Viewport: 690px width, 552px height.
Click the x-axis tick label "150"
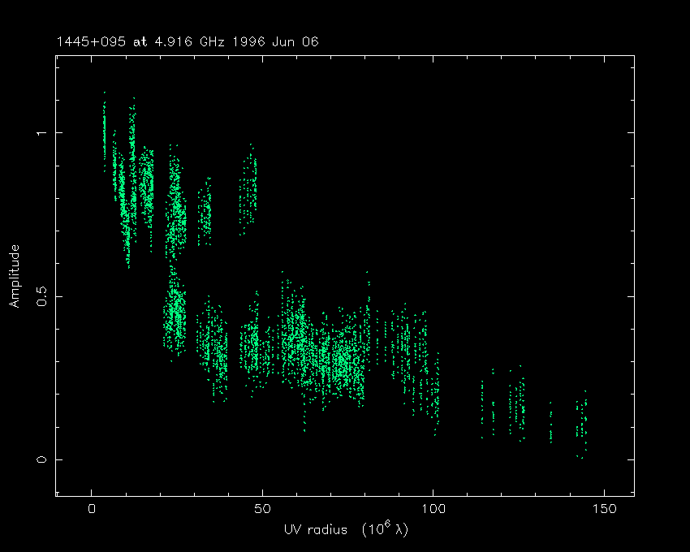coord(604,510)
